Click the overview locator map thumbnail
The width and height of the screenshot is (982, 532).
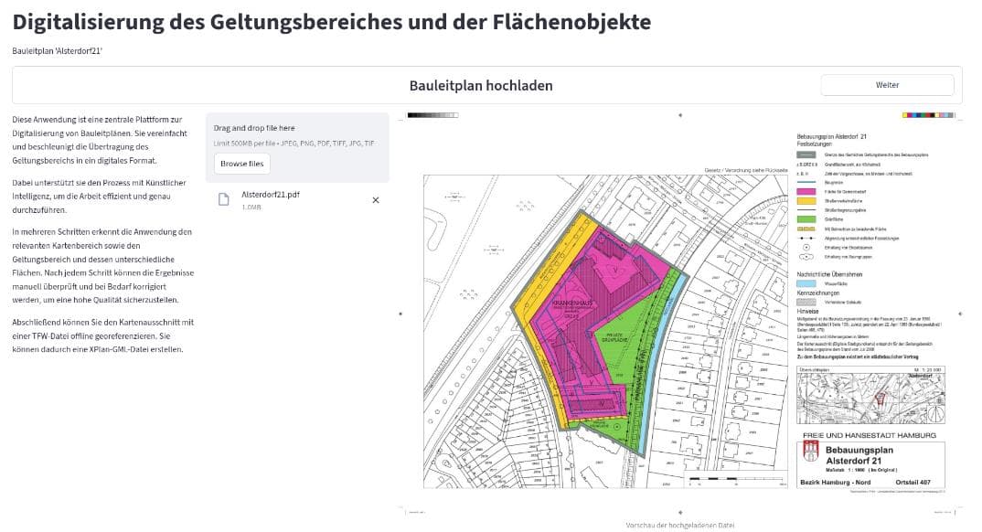pos(870,396)
